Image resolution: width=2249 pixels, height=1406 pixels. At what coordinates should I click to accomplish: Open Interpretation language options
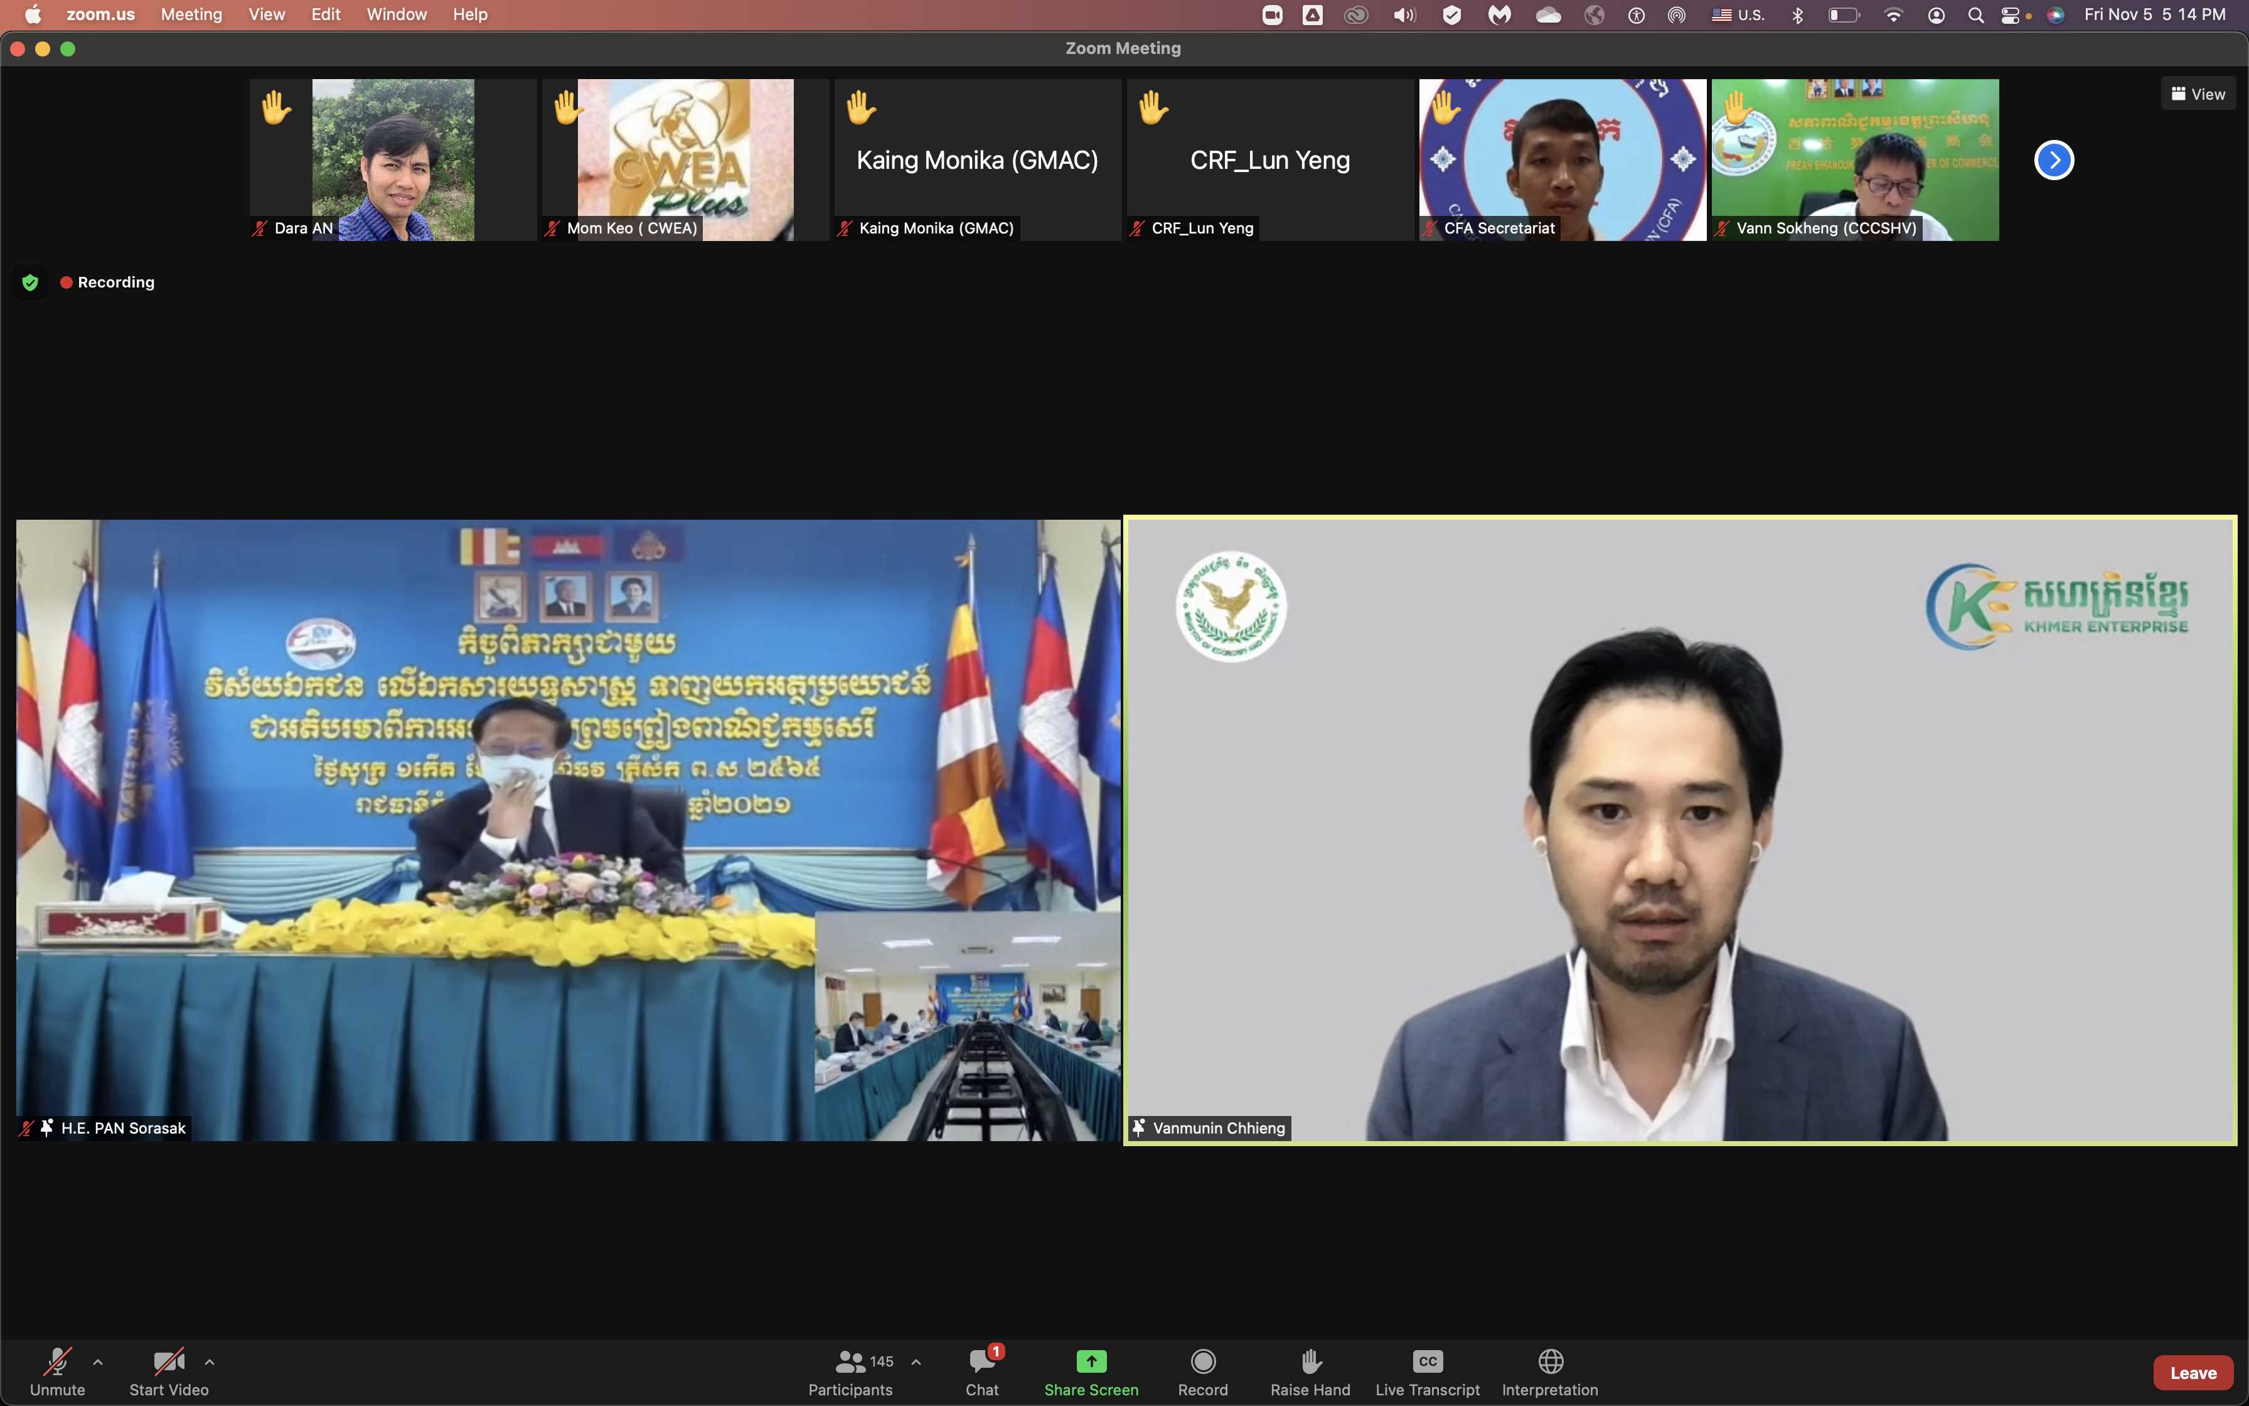(1550, 1371)
